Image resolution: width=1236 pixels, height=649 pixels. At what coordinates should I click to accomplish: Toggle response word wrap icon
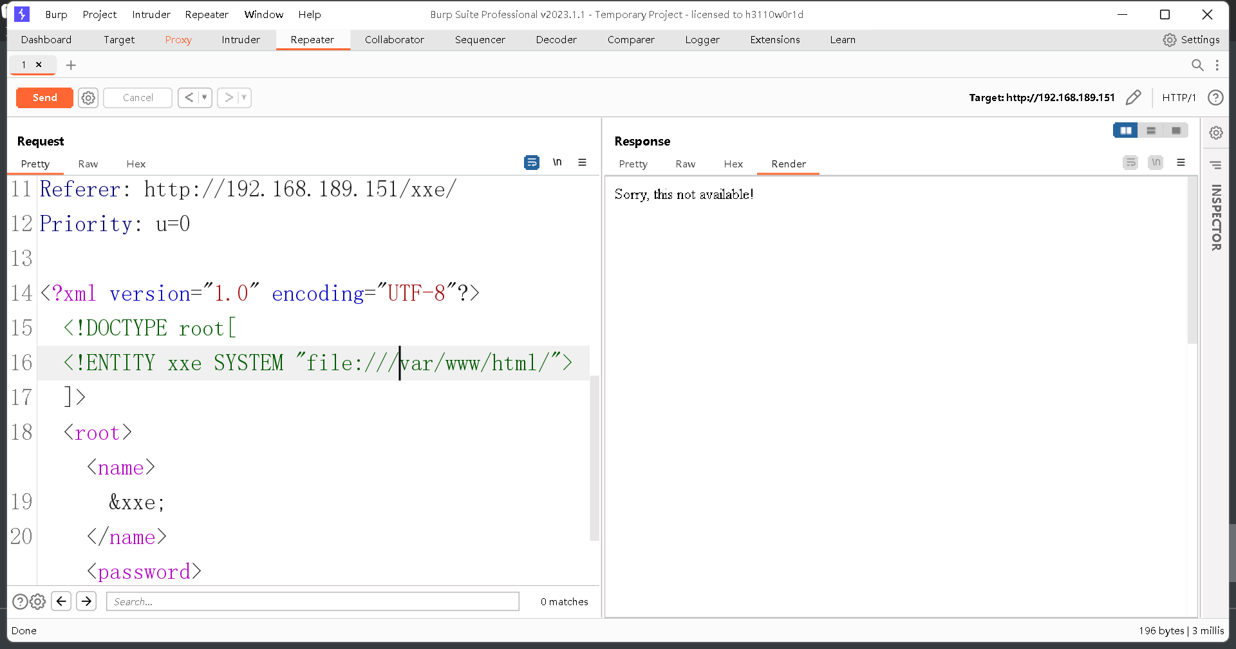tap(1130, 162)
